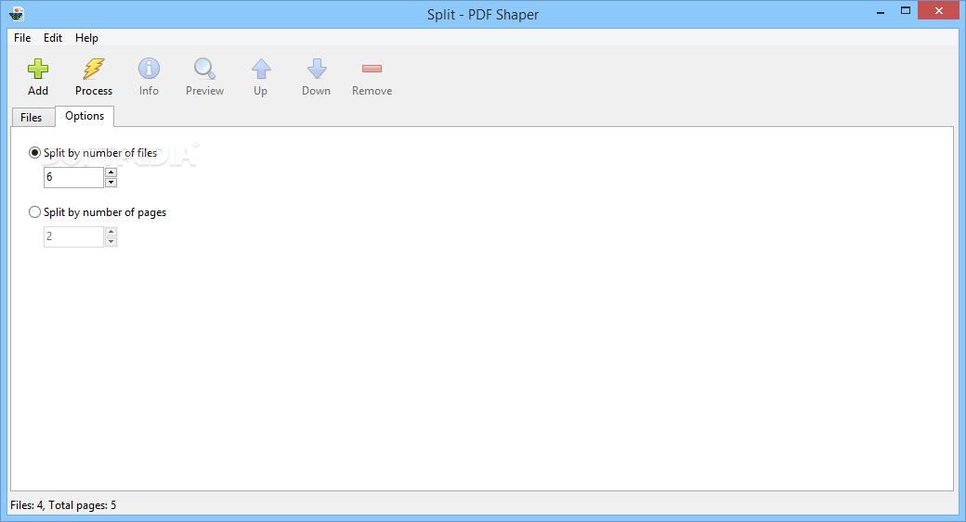Start the Process lightning bolt tool
Viewport: 966px width, 522px height.
coord(94,69)
